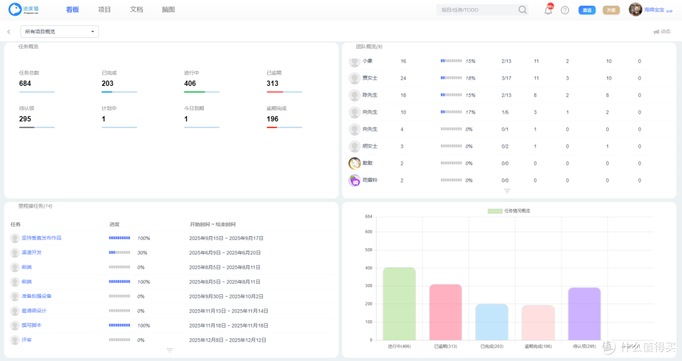Open milestone task 渠道开发

[32, 252]
